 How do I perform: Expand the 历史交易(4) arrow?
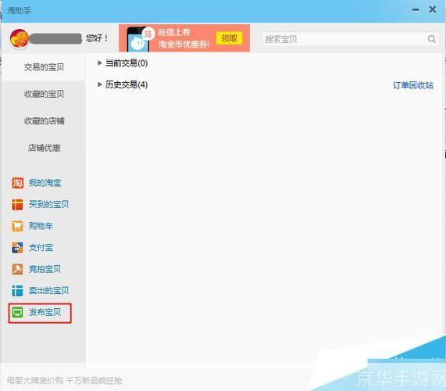(99, 84)
